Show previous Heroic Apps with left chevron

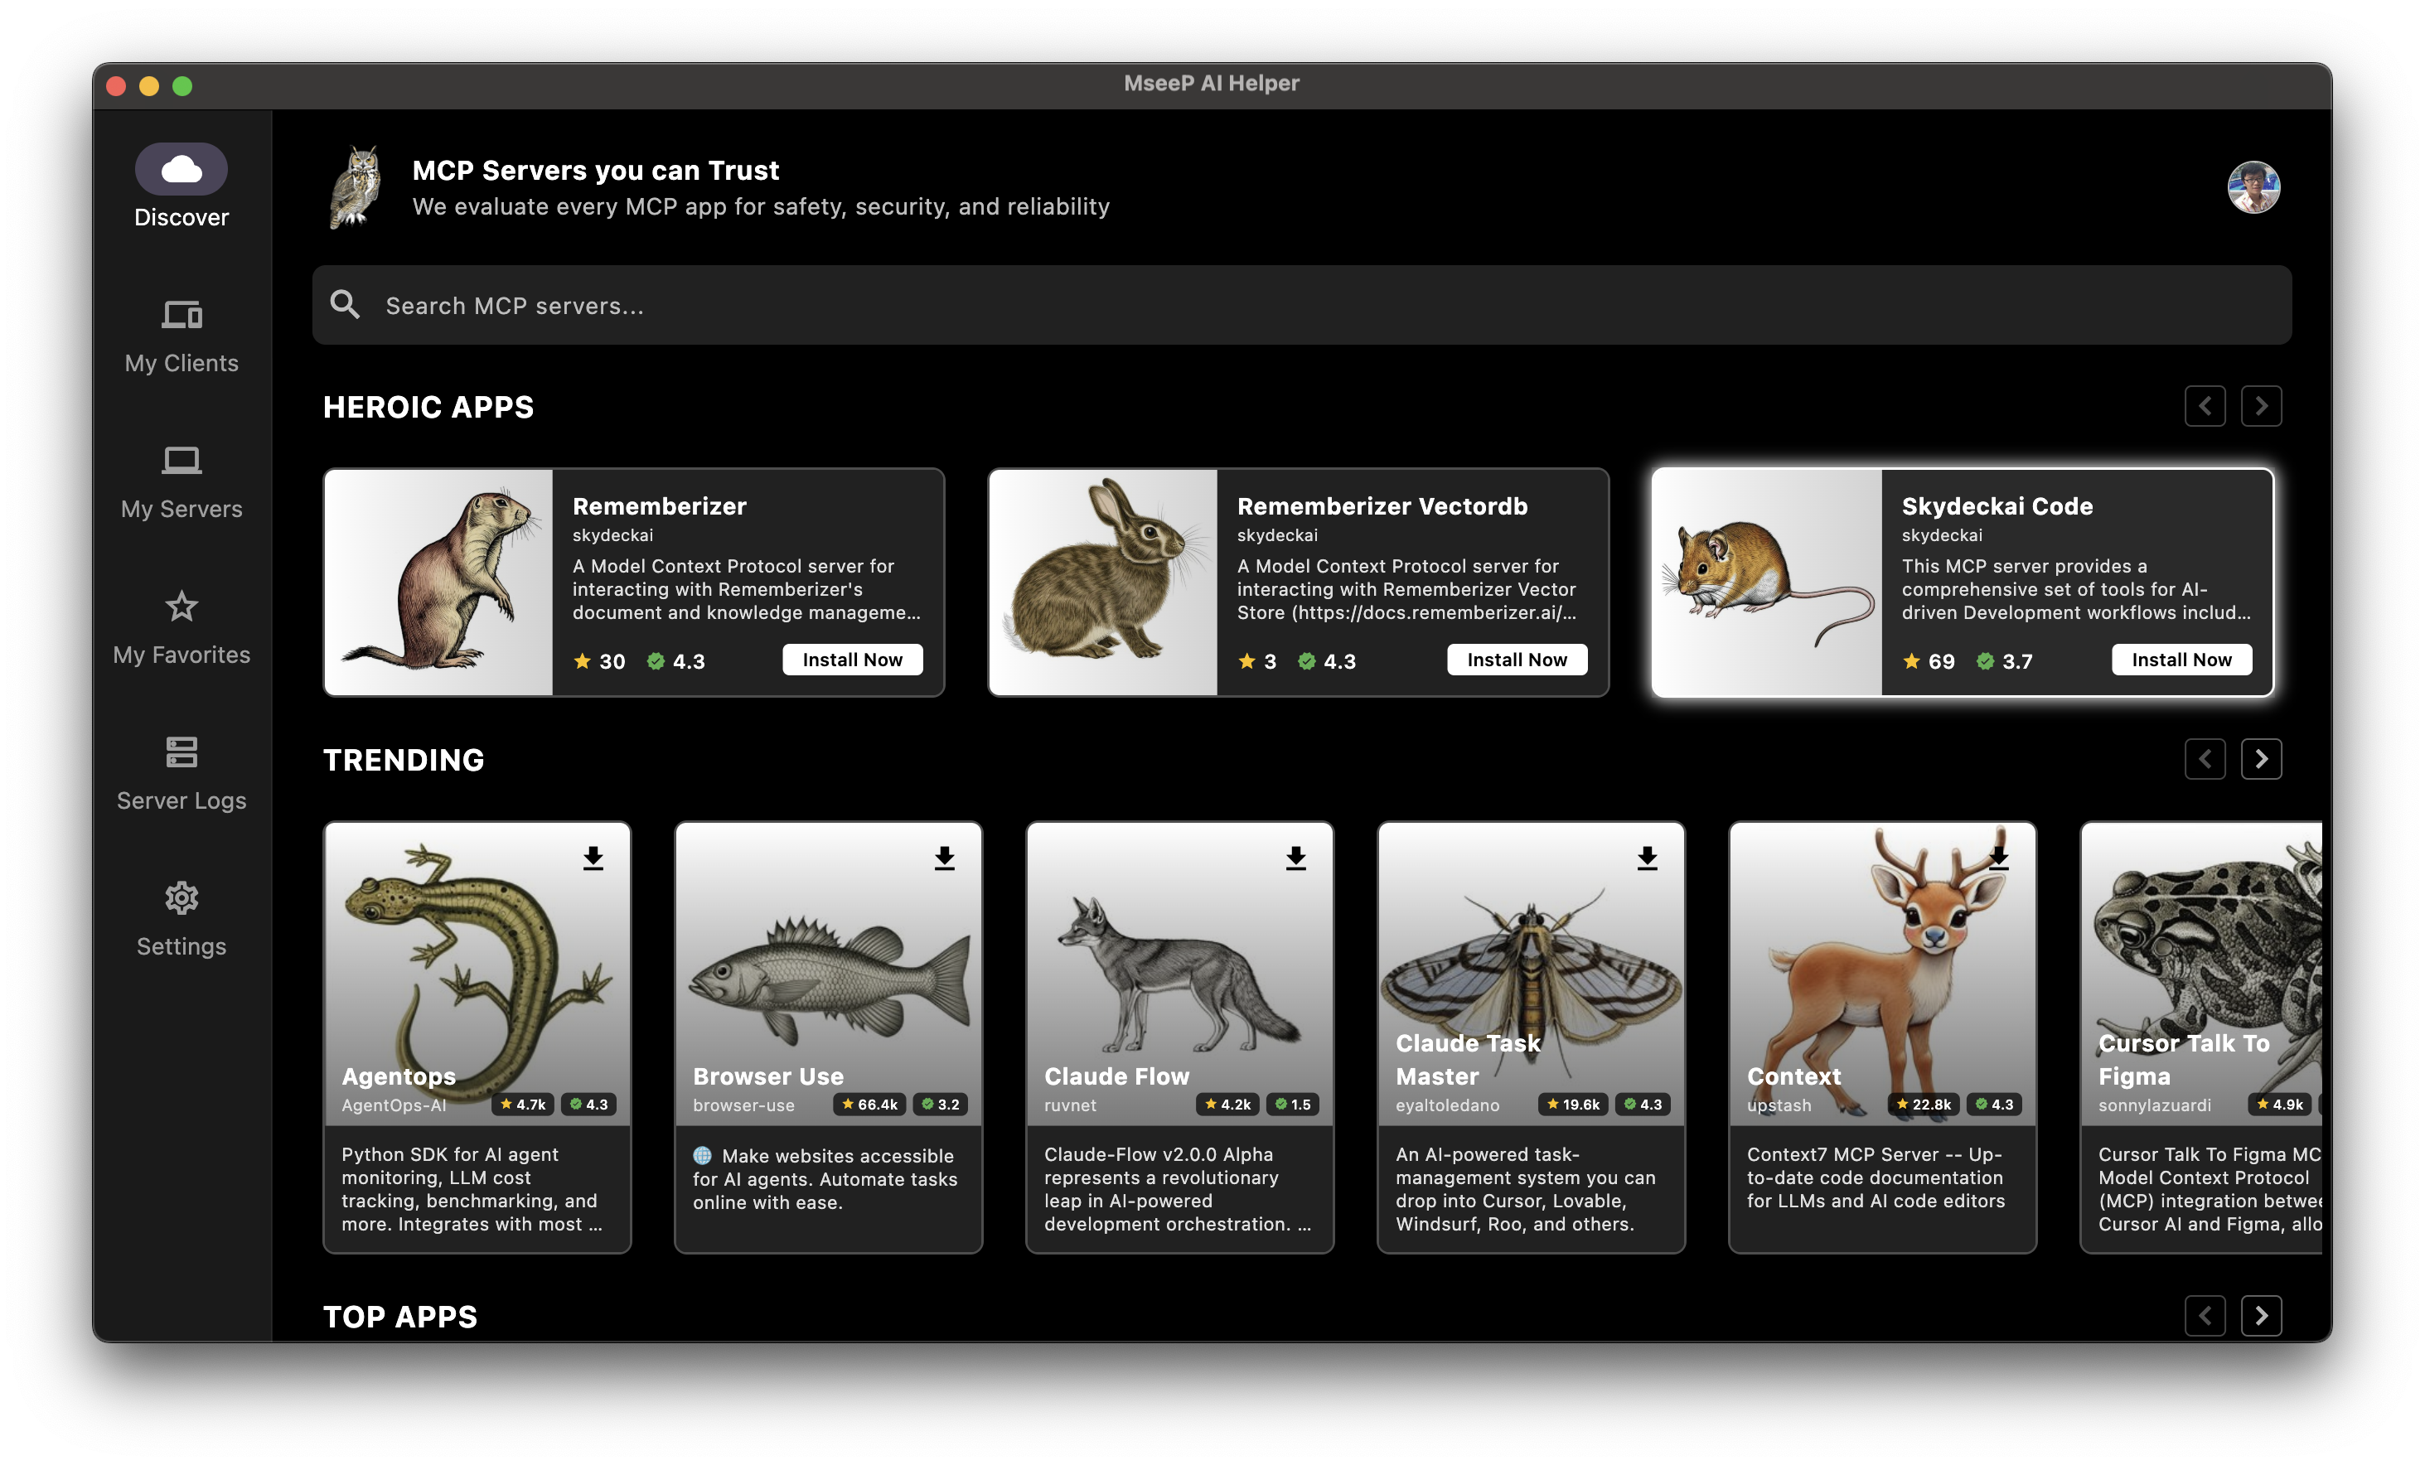(2204, 406)
